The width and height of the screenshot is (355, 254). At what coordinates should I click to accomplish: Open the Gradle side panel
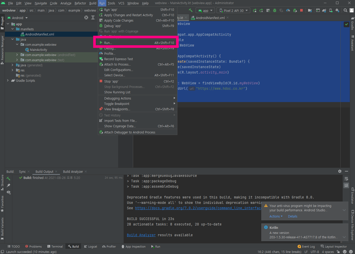point(352,23)
